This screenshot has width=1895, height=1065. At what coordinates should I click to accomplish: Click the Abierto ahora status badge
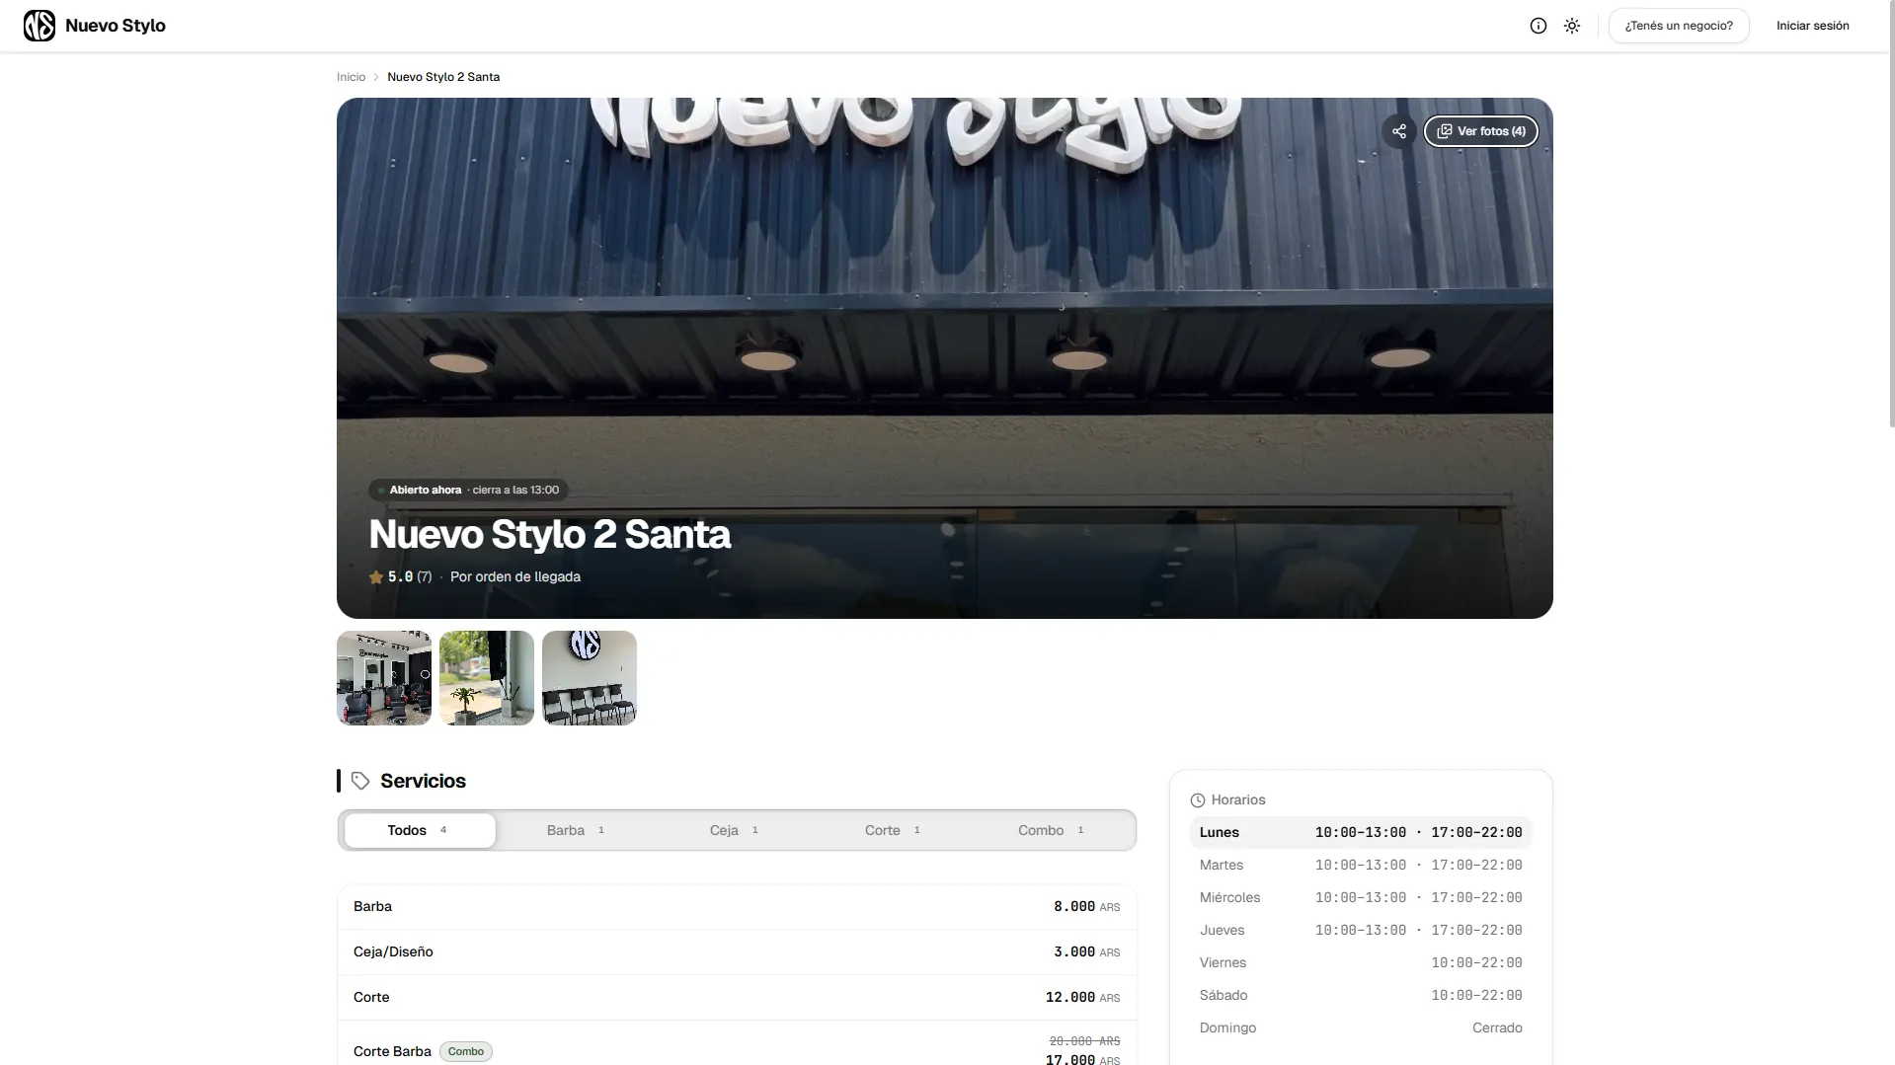click(x=468, y=490)
